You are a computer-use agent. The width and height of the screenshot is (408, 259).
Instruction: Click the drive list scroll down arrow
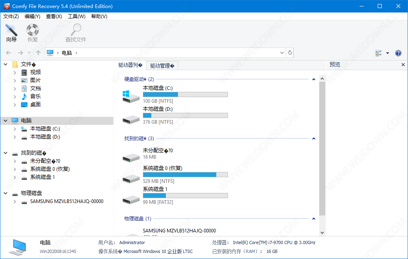coord(322,233)
